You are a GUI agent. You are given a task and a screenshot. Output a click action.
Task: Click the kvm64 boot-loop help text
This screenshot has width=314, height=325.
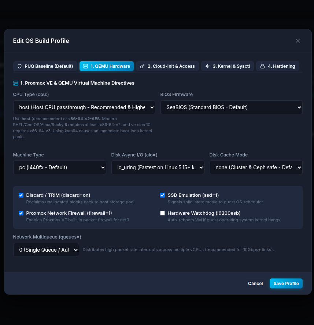pos(82,128)
